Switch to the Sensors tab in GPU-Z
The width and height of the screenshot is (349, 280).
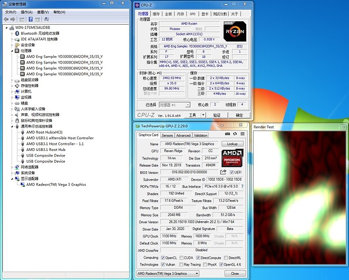pyautogui.click(x=167, y=135)
